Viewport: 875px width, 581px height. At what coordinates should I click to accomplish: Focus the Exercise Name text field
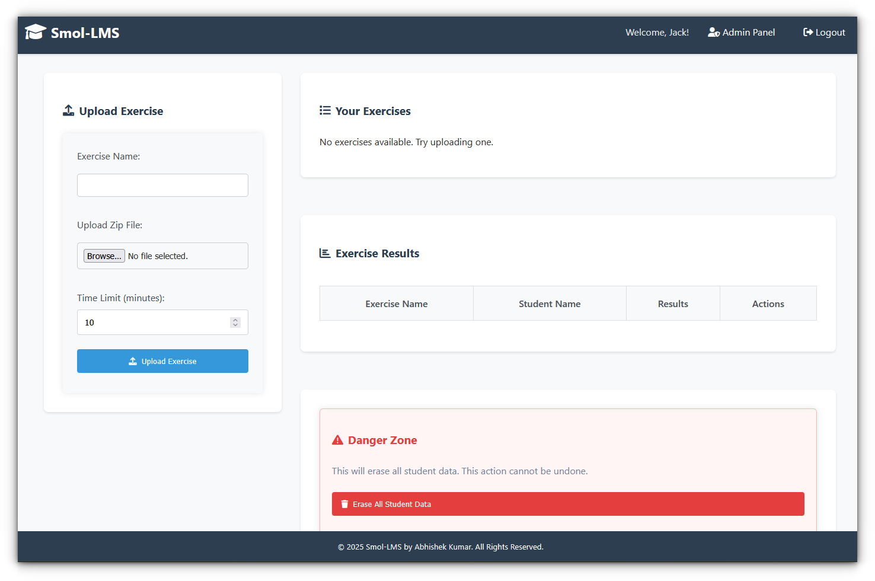162,185
